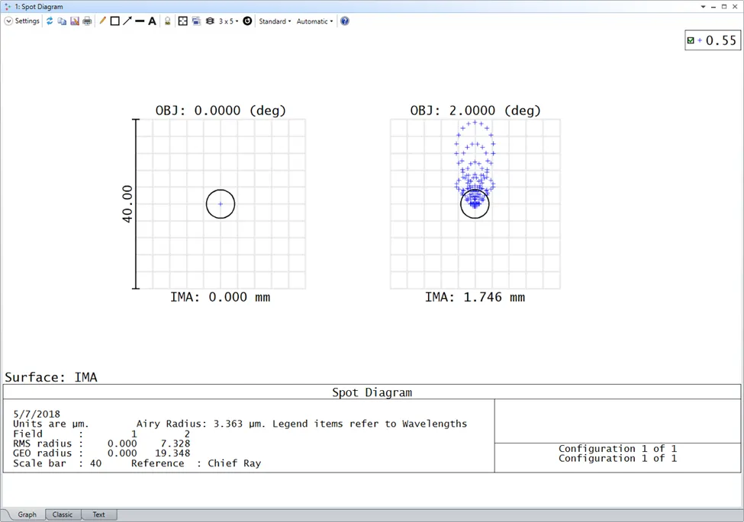This screenshot has height=522, width=744.
Task: Select the rectangle drawing tool
Action: [x=115, y=21]
